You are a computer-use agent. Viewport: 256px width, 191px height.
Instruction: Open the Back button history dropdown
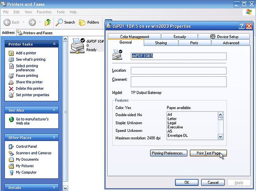click(x=24, y=22)
